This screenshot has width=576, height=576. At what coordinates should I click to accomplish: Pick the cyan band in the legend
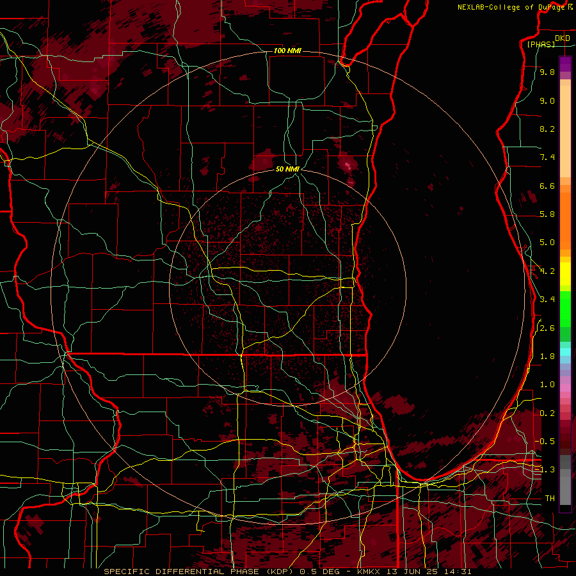click(x=565, y=352)
